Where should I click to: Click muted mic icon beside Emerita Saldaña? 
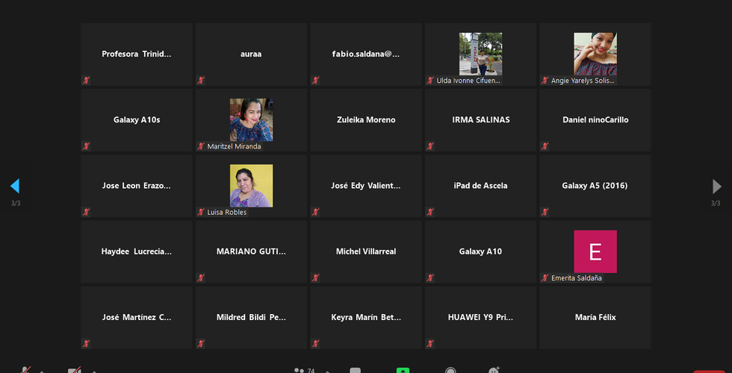(x=545, y=278)
